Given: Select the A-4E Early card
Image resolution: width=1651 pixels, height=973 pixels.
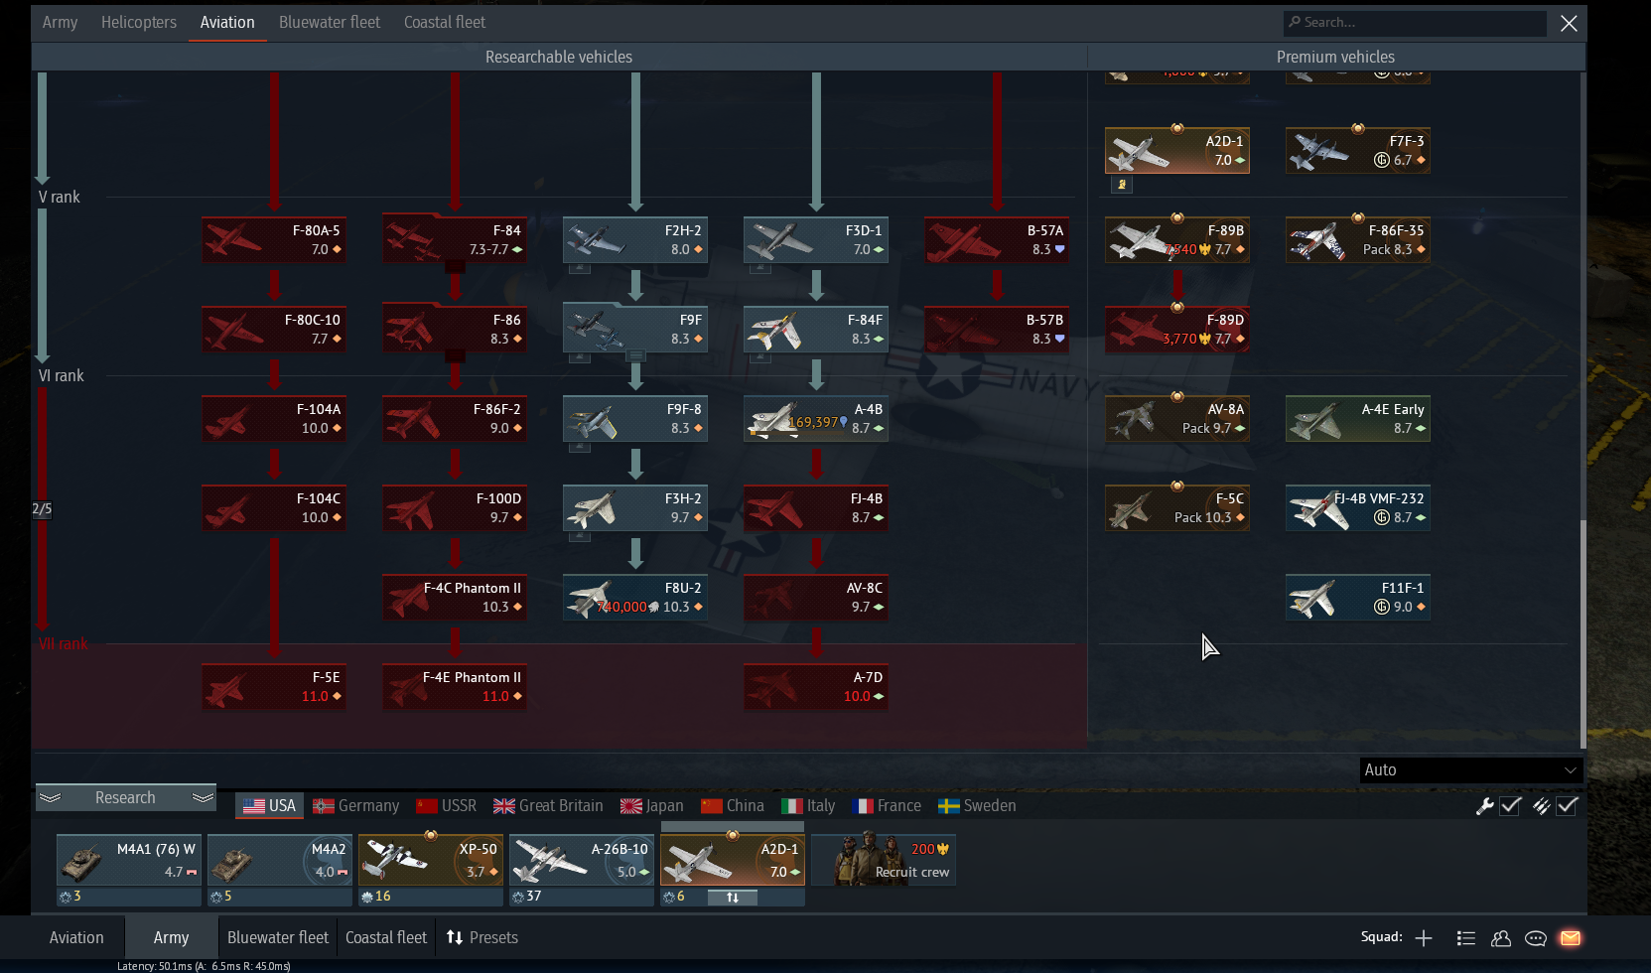Looking at the screenshot, I should 1358,419.
